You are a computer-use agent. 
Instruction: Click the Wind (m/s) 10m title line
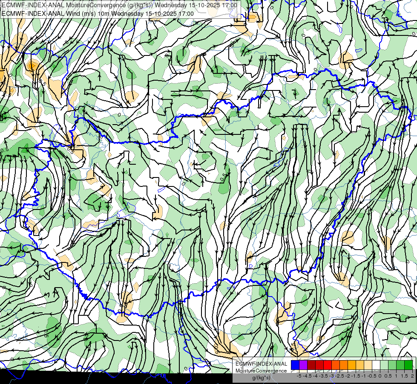[x=98, y=13]
